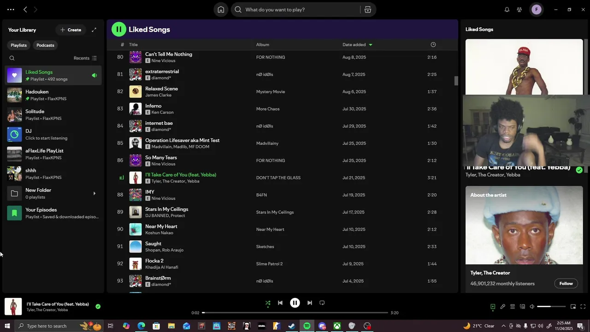Pause the current song in player bar
Viewport: 590px width, 332px height.
(295, 303)
